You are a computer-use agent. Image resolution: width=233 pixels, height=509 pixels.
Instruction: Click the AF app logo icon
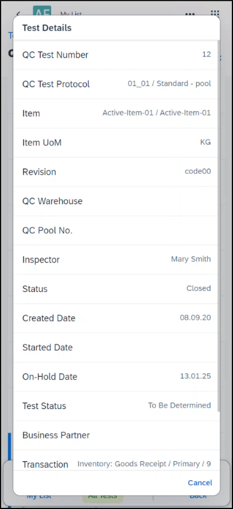pos(42,11)
